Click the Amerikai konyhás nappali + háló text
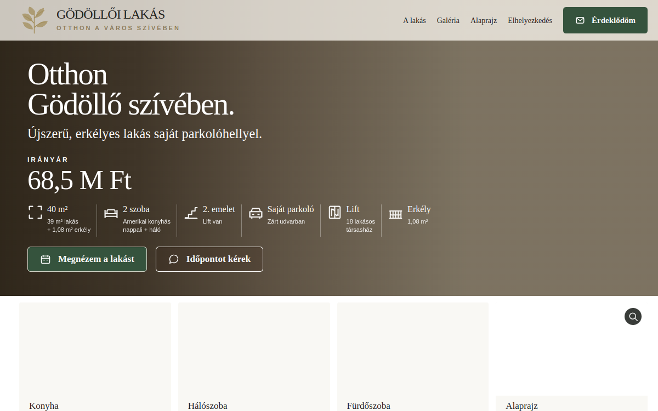658x411 pixels. click(146, 226)
